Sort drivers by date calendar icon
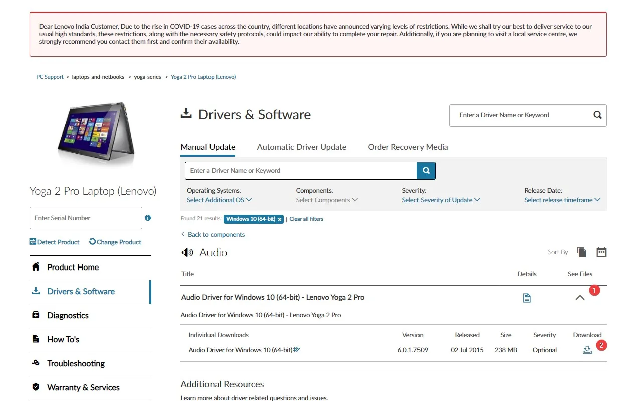The height and width of the screenshot is (401, 629). click(x=601, y=252)
